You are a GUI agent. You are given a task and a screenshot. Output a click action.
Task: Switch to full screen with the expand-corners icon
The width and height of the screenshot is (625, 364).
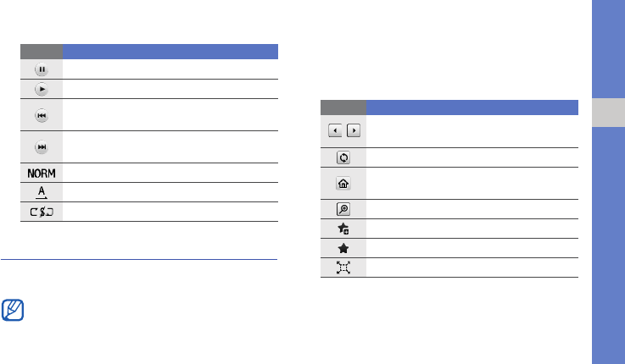[x=343, y=267]
